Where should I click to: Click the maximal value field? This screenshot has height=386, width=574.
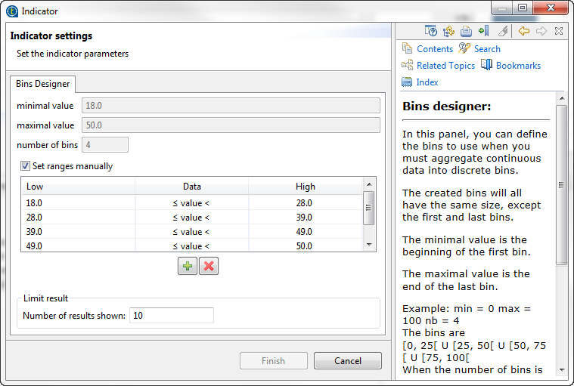point(231,125)
